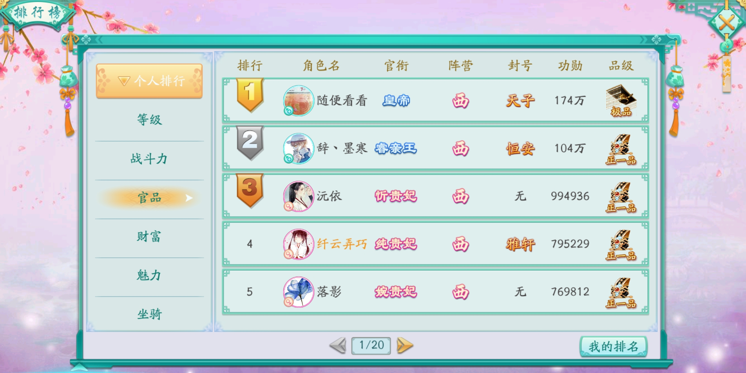Click the 我的排名 button
Screen dimensions: 746x373
[x=613, y=346]
